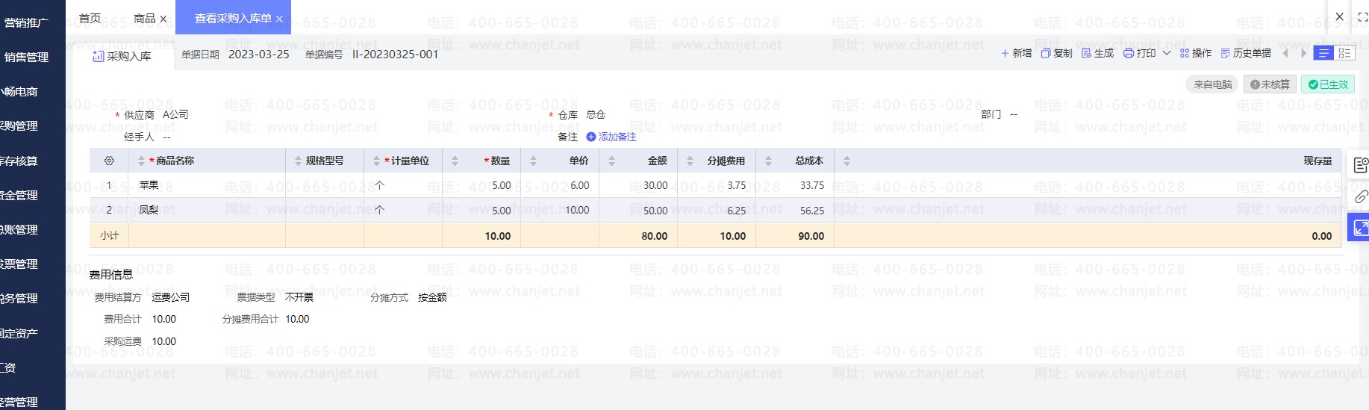The image size is (1369, 410).
Task: Sort by 计量单位 column
Action: point(376,161)
